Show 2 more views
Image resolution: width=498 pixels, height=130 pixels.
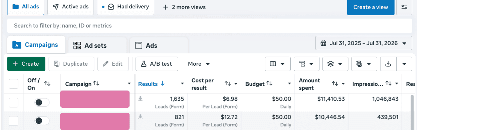184,7
